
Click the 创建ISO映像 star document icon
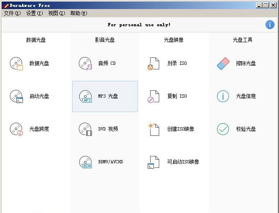tap(153, 129)
